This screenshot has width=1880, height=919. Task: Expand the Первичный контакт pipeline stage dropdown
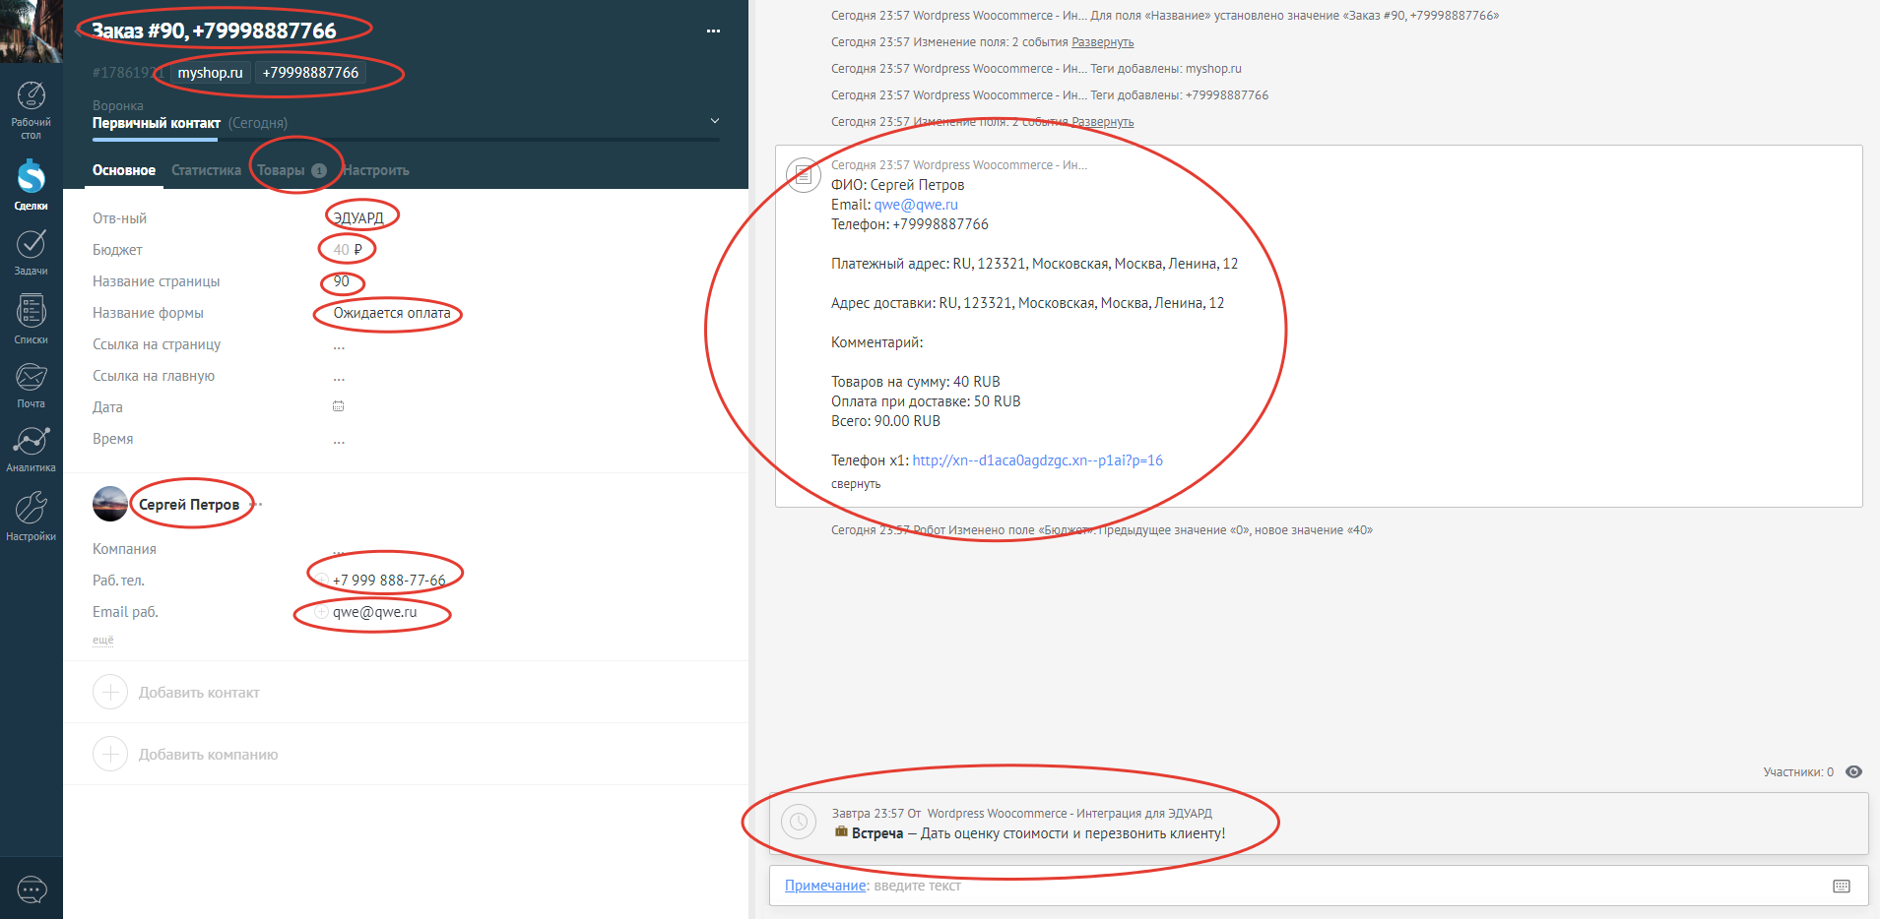coord(715,121)
